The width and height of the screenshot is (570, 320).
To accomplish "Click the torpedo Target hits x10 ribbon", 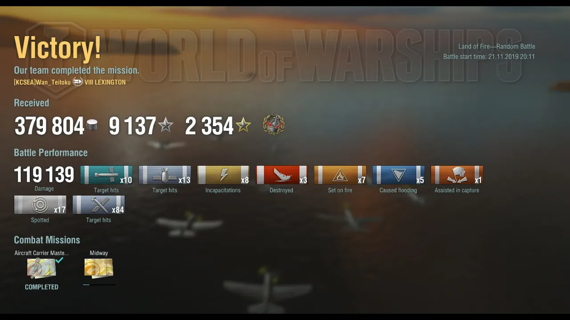I will tap(106, 175).
